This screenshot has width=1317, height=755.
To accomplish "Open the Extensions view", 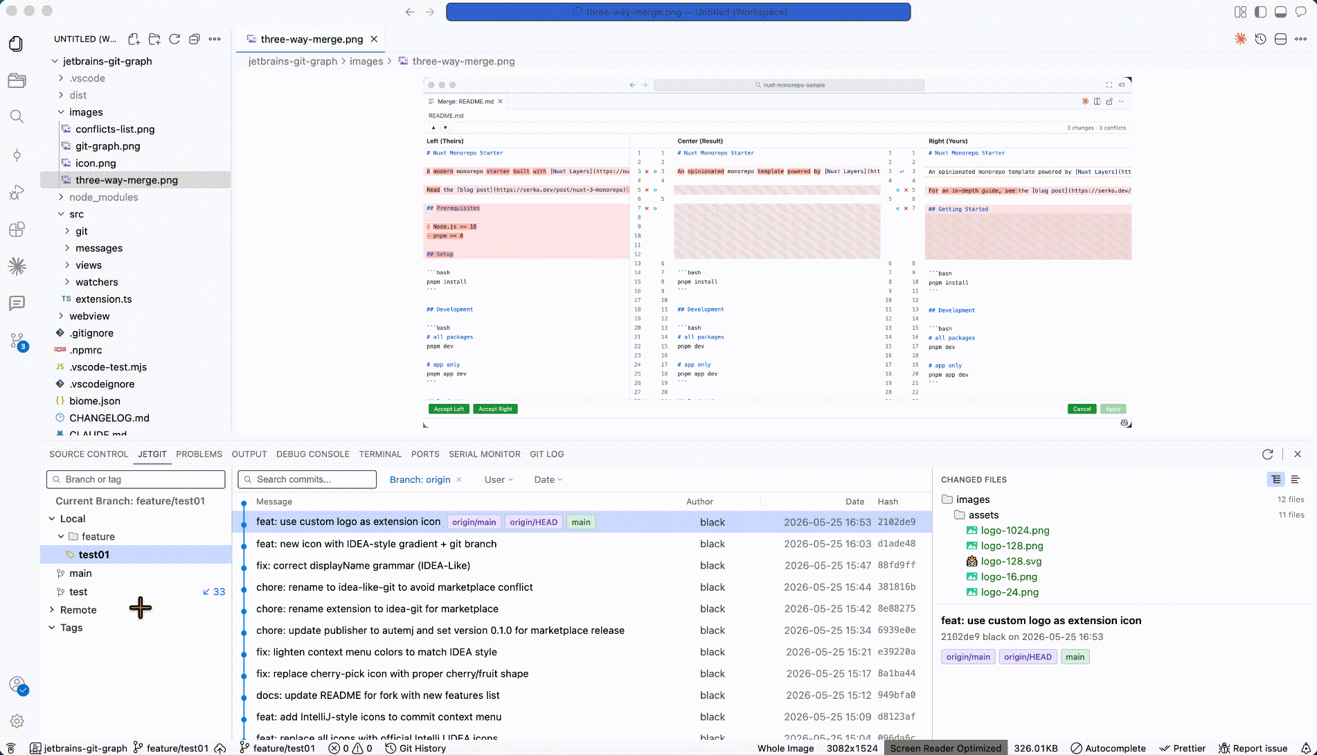I will [x=17, y=229].
